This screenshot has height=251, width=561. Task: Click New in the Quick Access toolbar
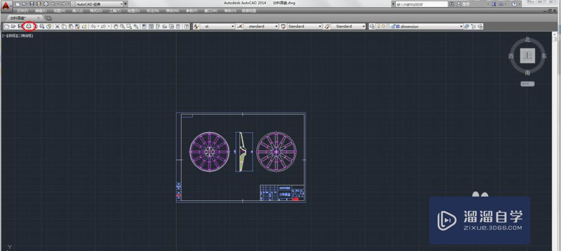18,4
